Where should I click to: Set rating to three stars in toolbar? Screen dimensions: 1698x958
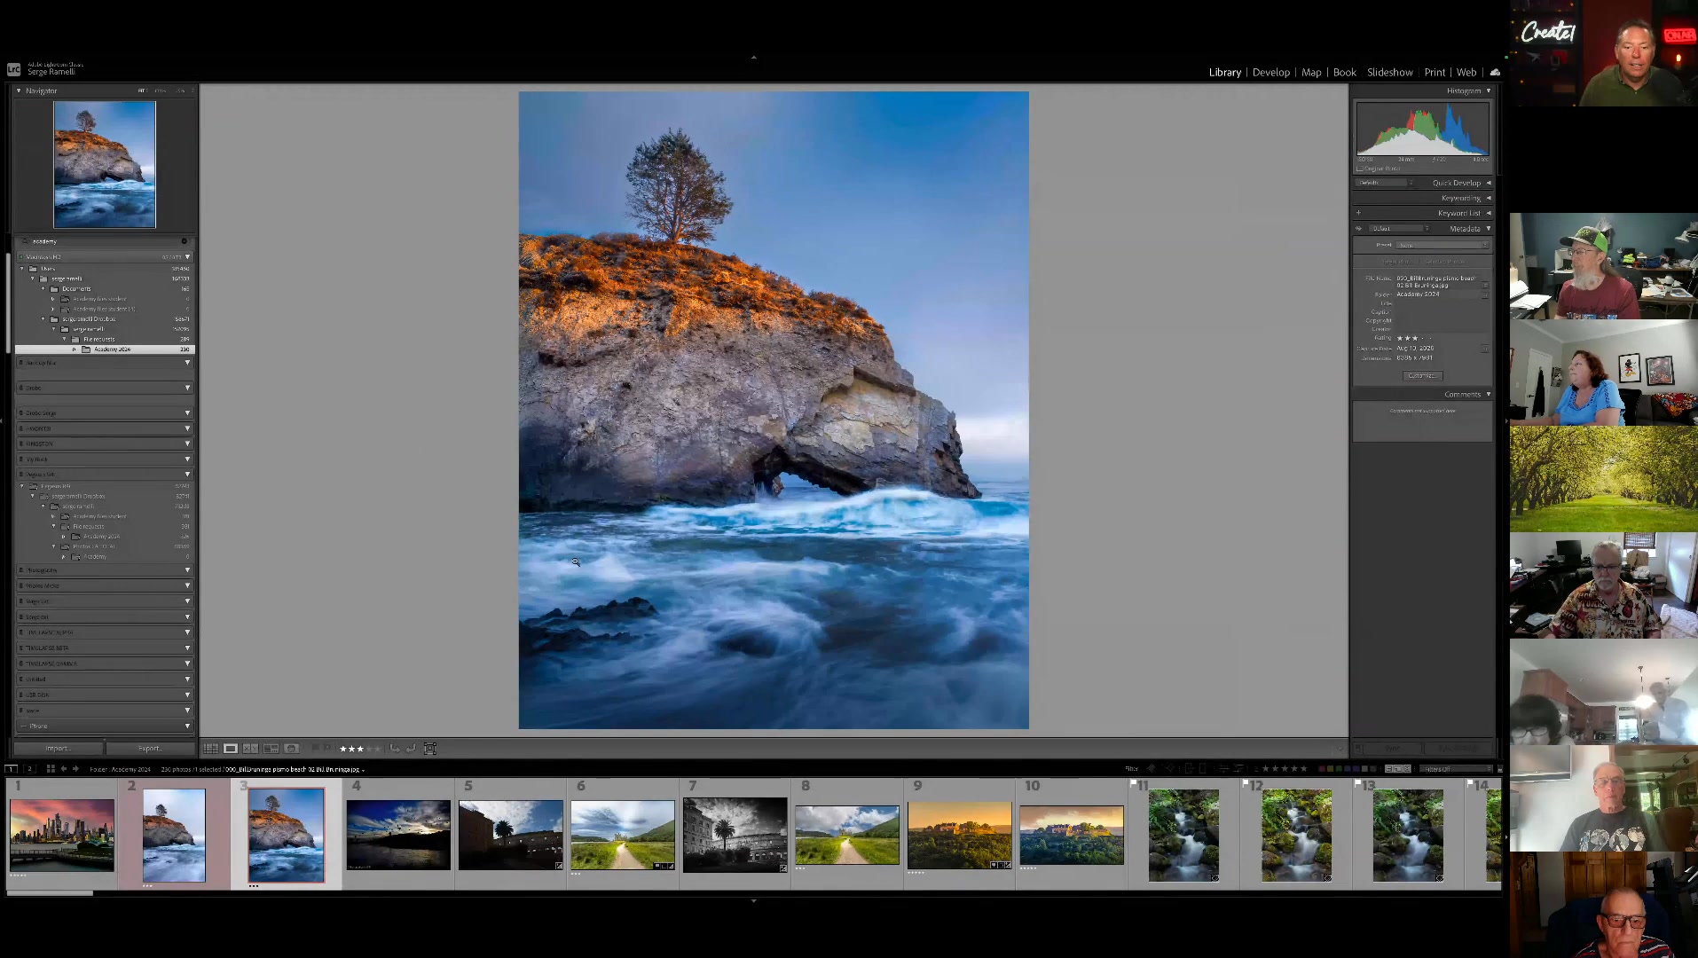click(x=360, y=749)
